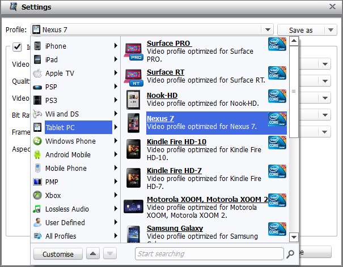Click the PS3 console icon

coord(37,100)
